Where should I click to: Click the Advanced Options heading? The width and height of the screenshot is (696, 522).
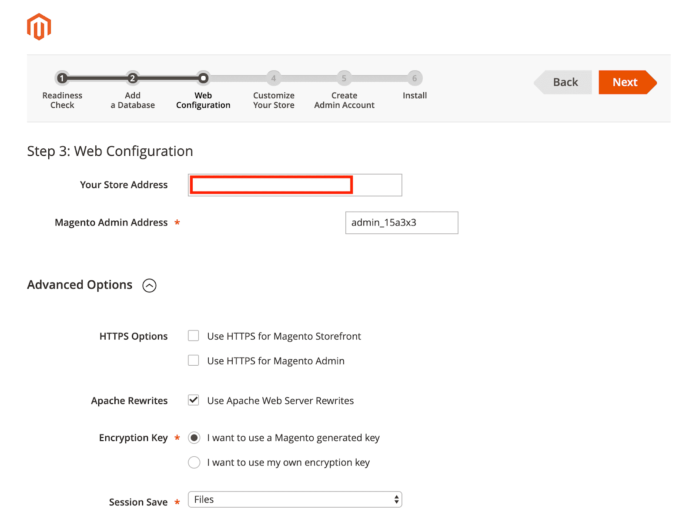(x=80, y=285)
